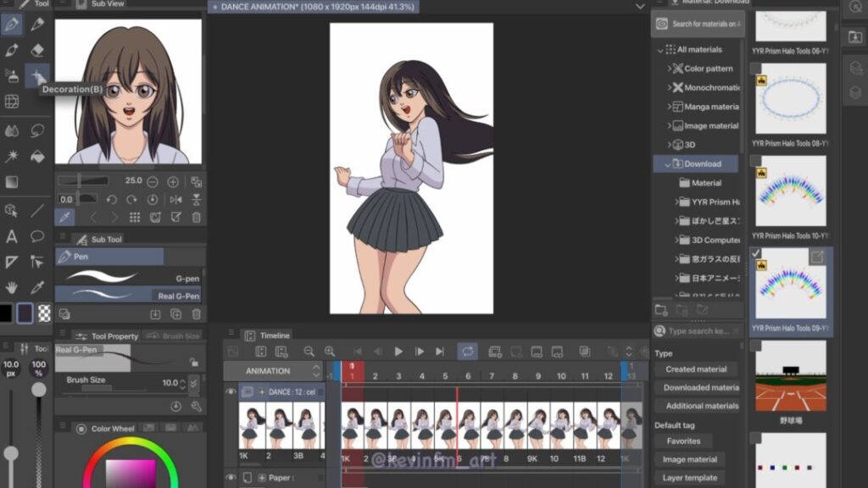868x488 pixels.
Task: Switch to the Timeline tab
Action: point(268,335)
